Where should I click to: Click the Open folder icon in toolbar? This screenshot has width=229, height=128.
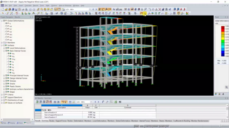pyautogui.click(x=6, y=10)
